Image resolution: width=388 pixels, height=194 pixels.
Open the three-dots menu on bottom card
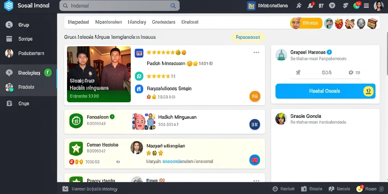[257, 181]
